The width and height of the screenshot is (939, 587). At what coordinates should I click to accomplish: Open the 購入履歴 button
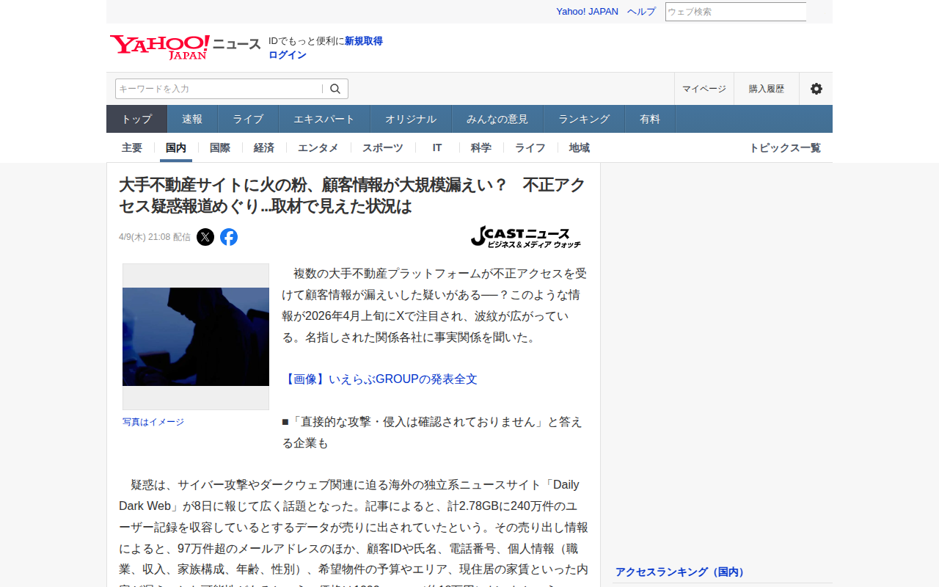767,89
